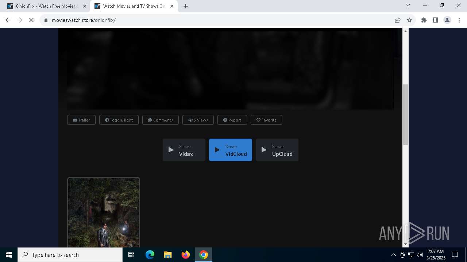
Task: Select the UpCloud server
Action: [x=277, y=150]
